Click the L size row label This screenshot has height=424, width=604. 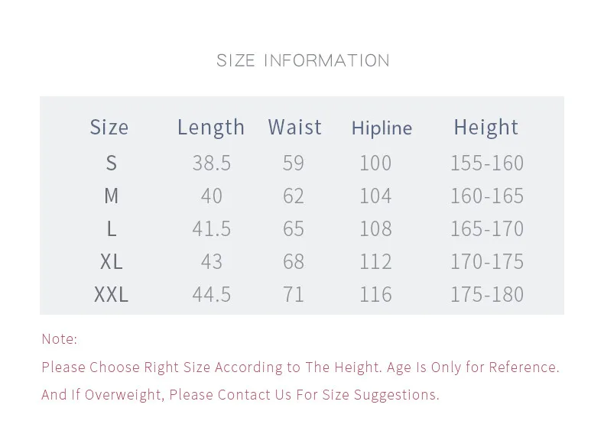[x=112, y=229]
